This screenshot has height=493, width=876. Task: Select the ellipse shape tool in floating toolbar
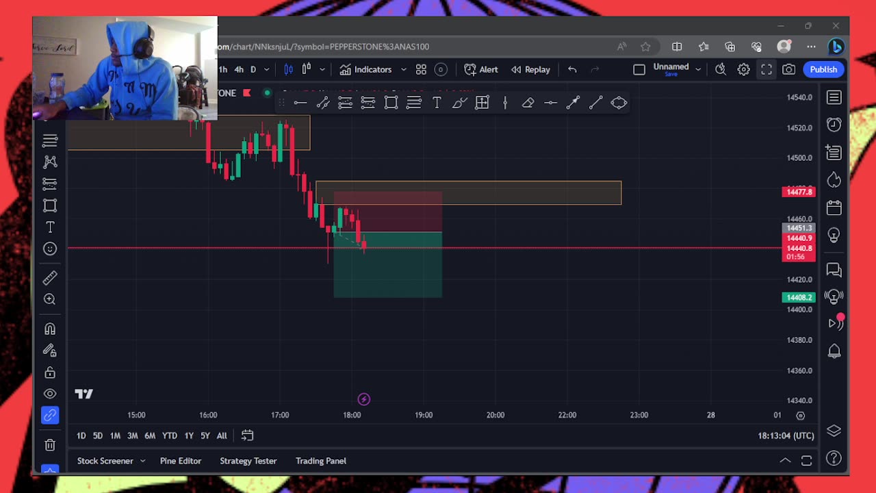tap(619, 103)
